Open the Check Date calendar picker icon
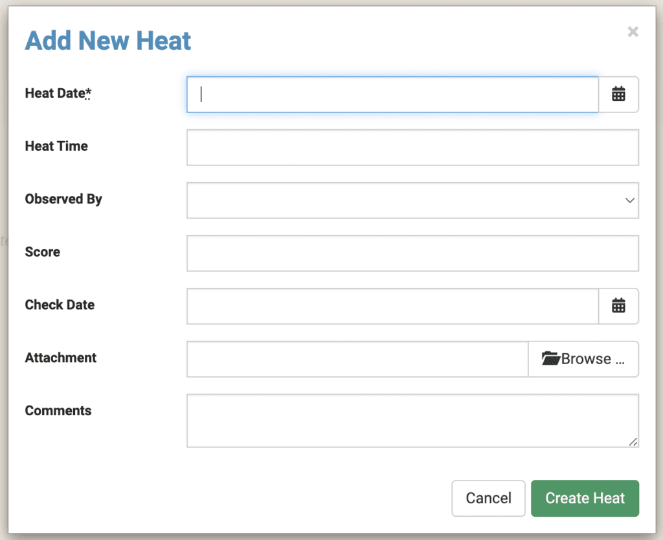Image resolution: width=663 pixels, height=540 pixels. click(x=618, y=305)
